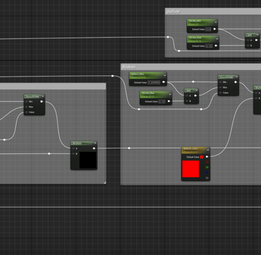261x255 pixels.
Task: Collapse the Ribbon_color node preview arrow
Action: click(x=207, y=150)
